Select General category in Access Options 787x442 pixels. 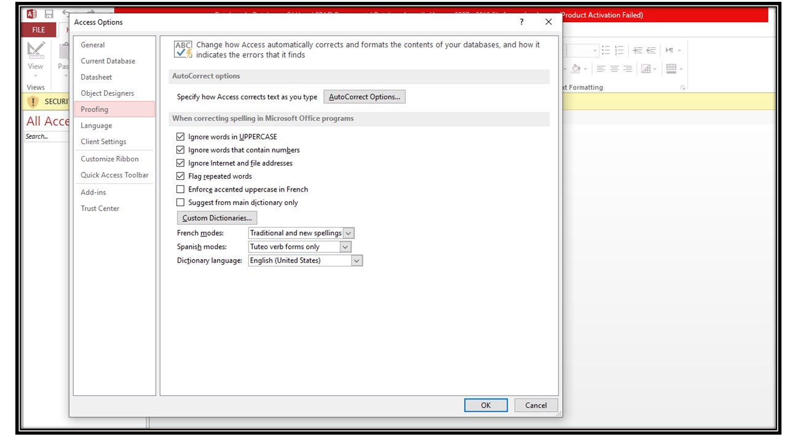click(x=114, y=45)
